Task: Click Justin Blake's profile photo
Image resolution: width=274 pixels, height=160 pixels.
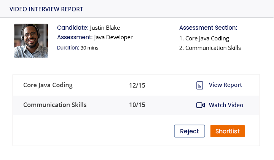Action: pos(31,41)
